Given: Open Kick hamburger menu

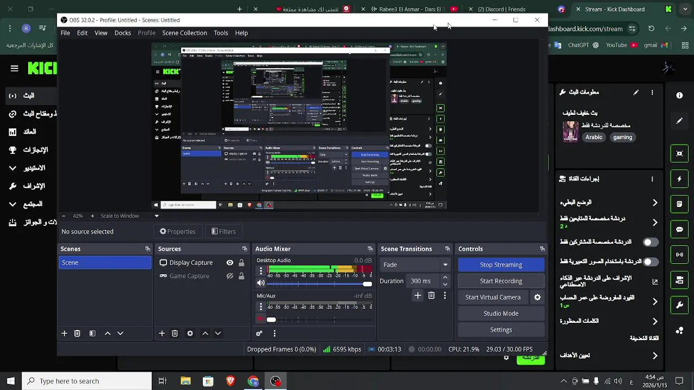Looking at the screenshot, I should [x=15, y=68].
